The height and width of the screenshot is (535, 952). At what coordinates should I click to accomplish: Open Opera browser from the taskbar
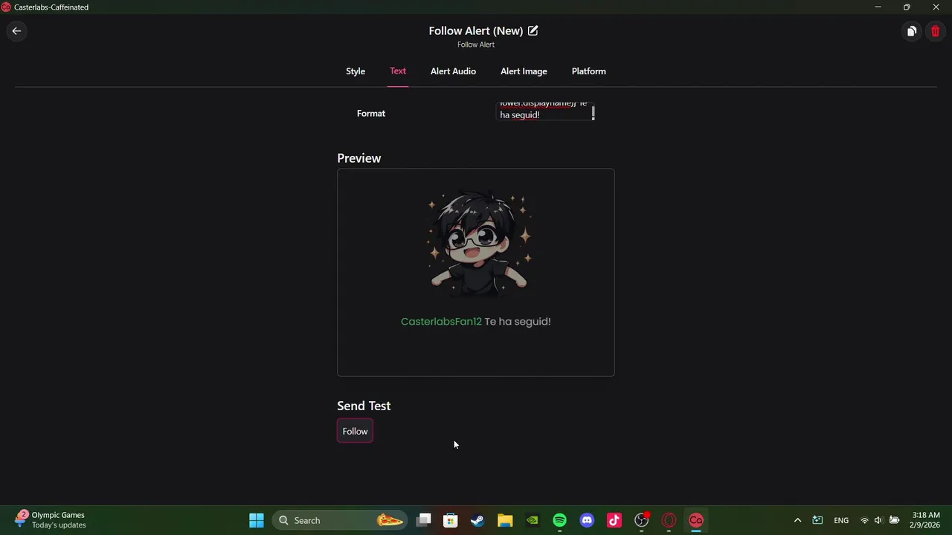click(x=669, y=520)
